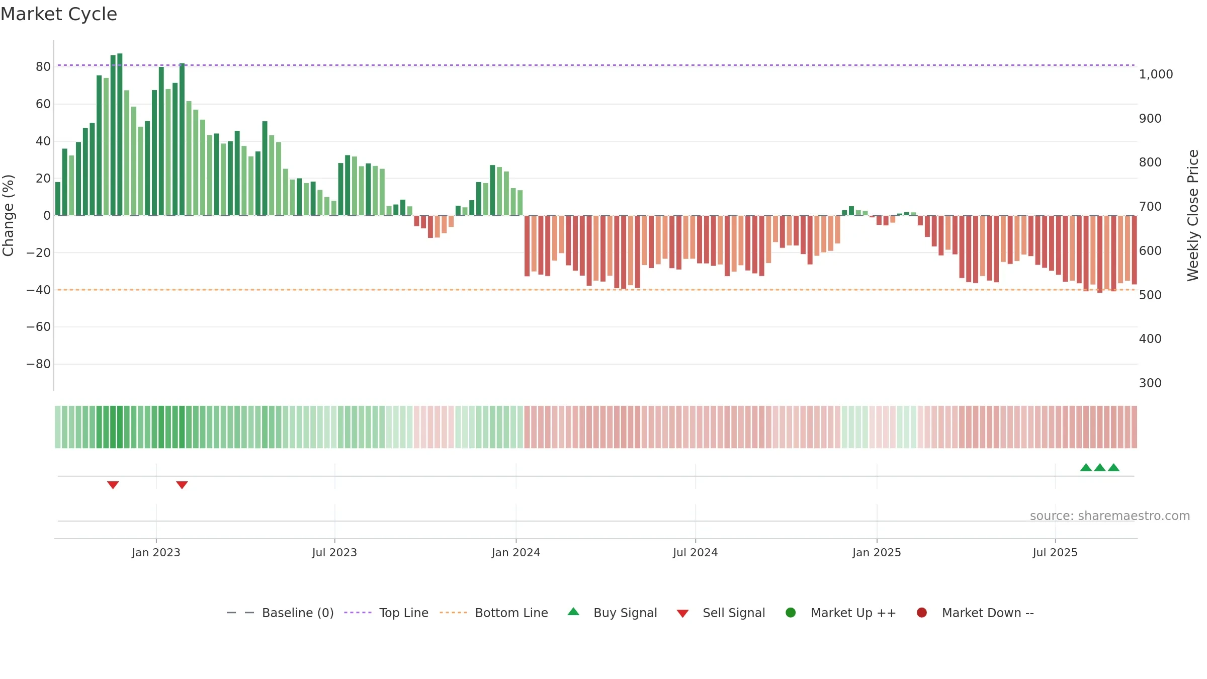The image size is (1207, 679).
Task: Click the 1,000 tick on the price axis
Action: [1156, 74]
